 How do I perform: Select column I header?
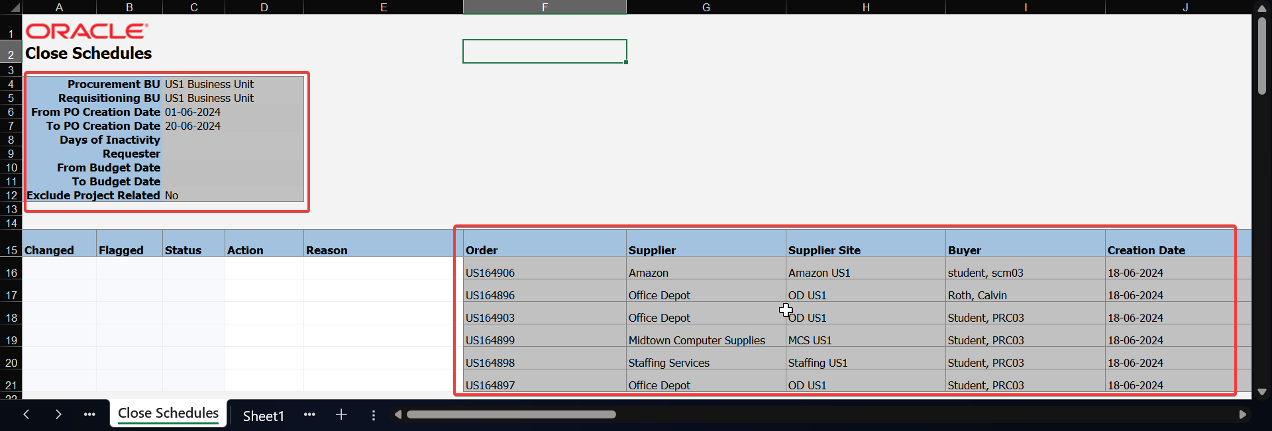click(x=1026, y=7)
